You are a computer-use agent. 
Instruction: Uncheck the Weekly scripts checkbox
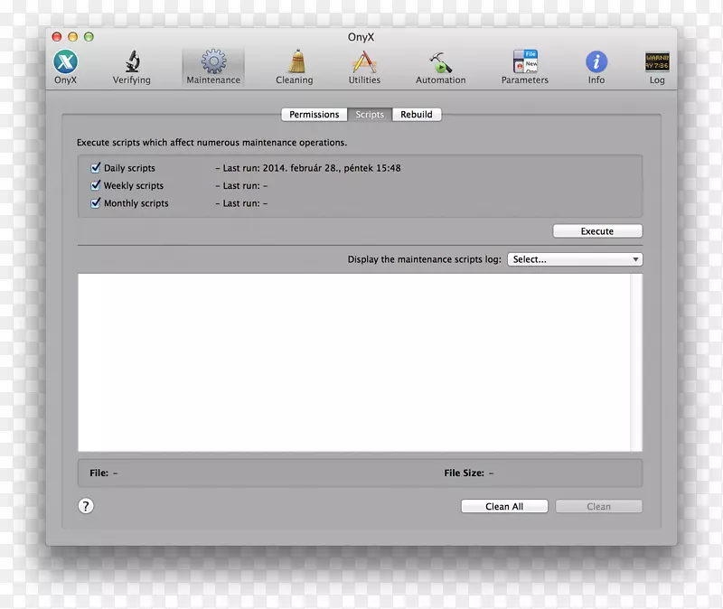coord(96,185)
